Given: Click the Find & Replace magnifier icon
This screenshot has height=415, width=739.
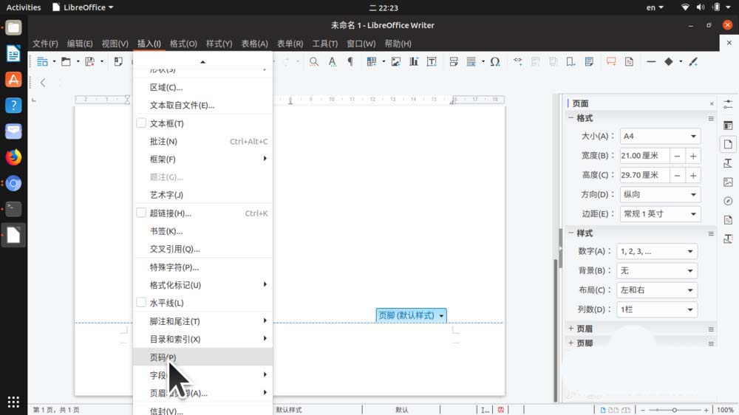Looking at the screenshot, I should (314, 61).
